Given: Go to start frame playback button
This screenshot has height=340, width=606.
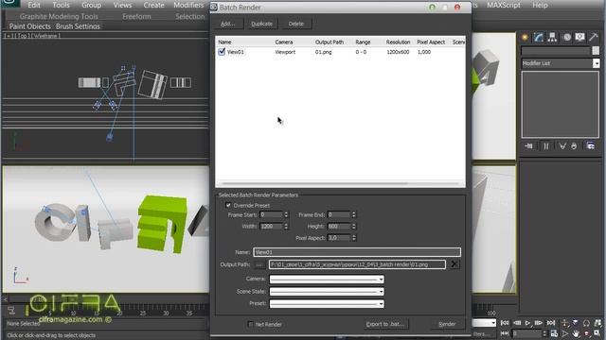Looking at the screenshot, I should pos(505,323).
